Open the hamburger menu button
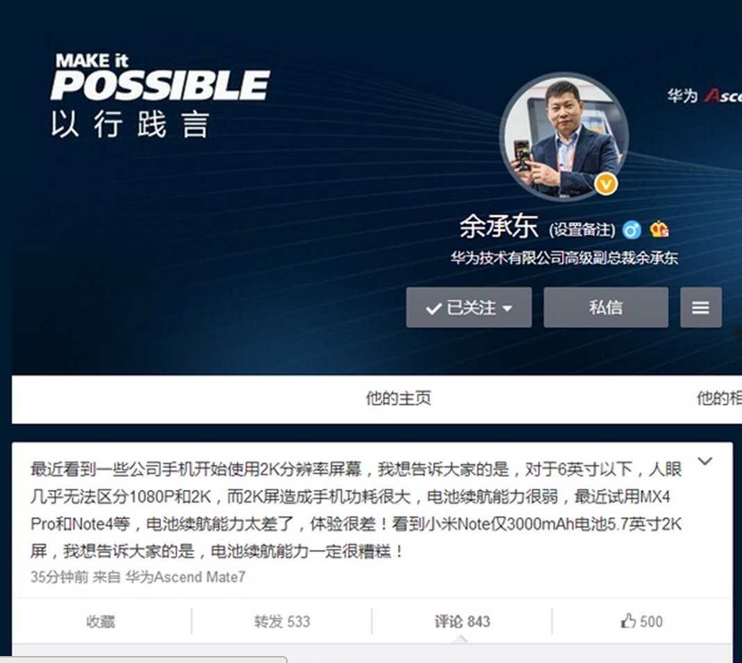 click(701, 308)
